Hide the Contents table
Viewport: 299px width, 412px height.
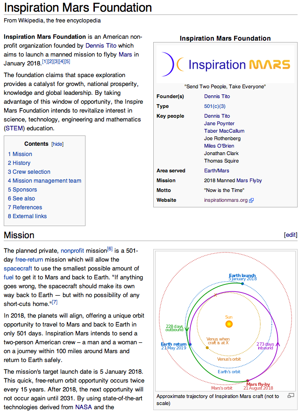[x=57, y=144]
